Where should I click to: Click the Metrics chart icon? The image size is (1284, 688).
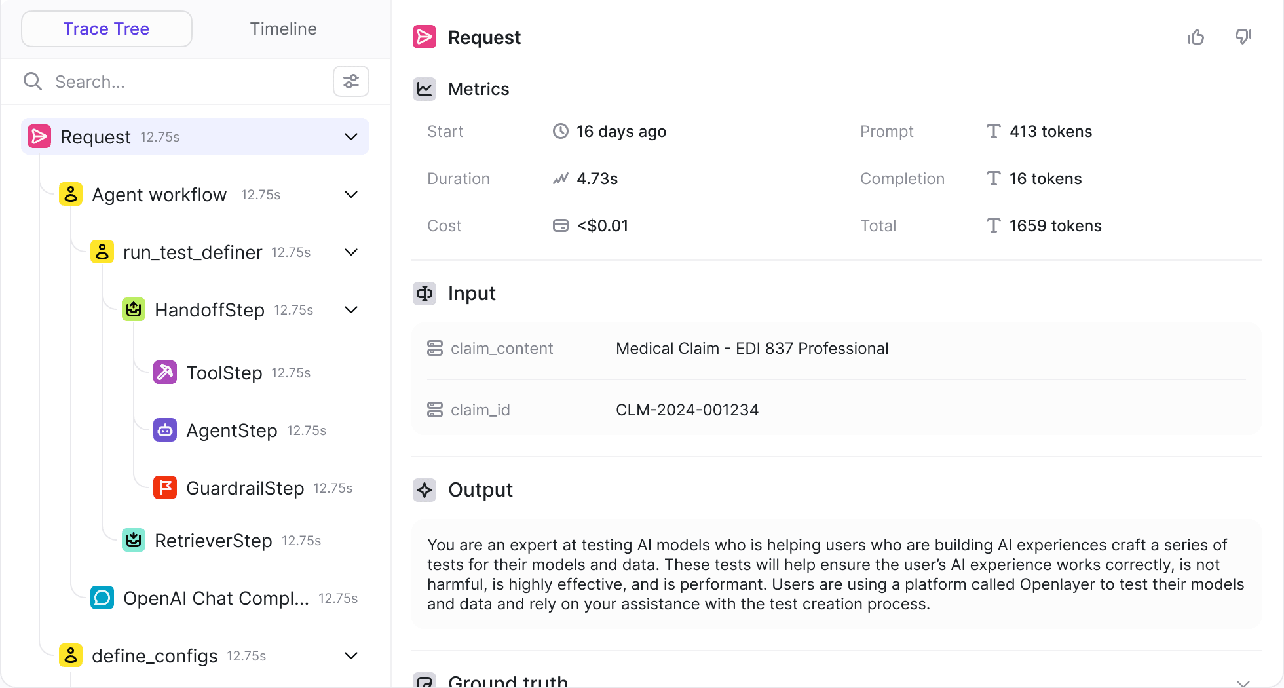(425, 89)
